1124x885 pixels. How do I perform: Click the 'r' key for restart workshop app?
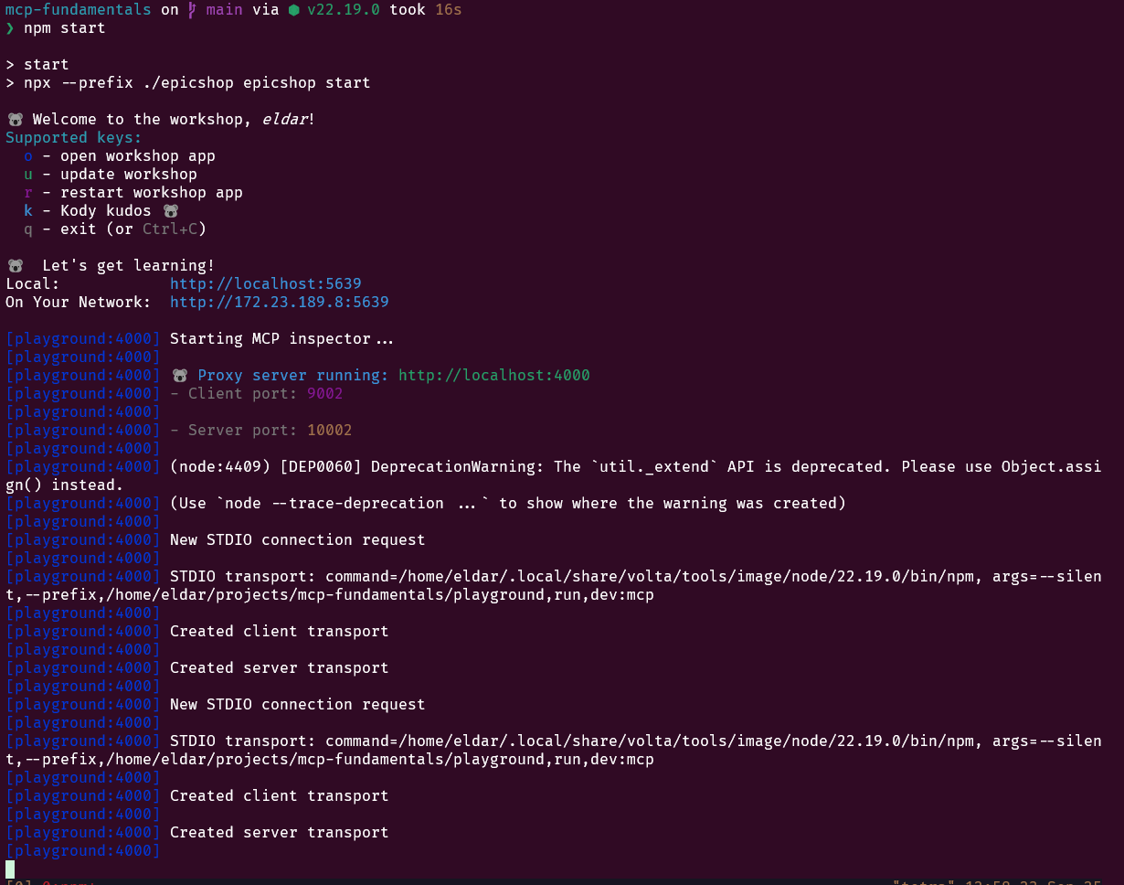pyautogui.click(x=28, y=193)
